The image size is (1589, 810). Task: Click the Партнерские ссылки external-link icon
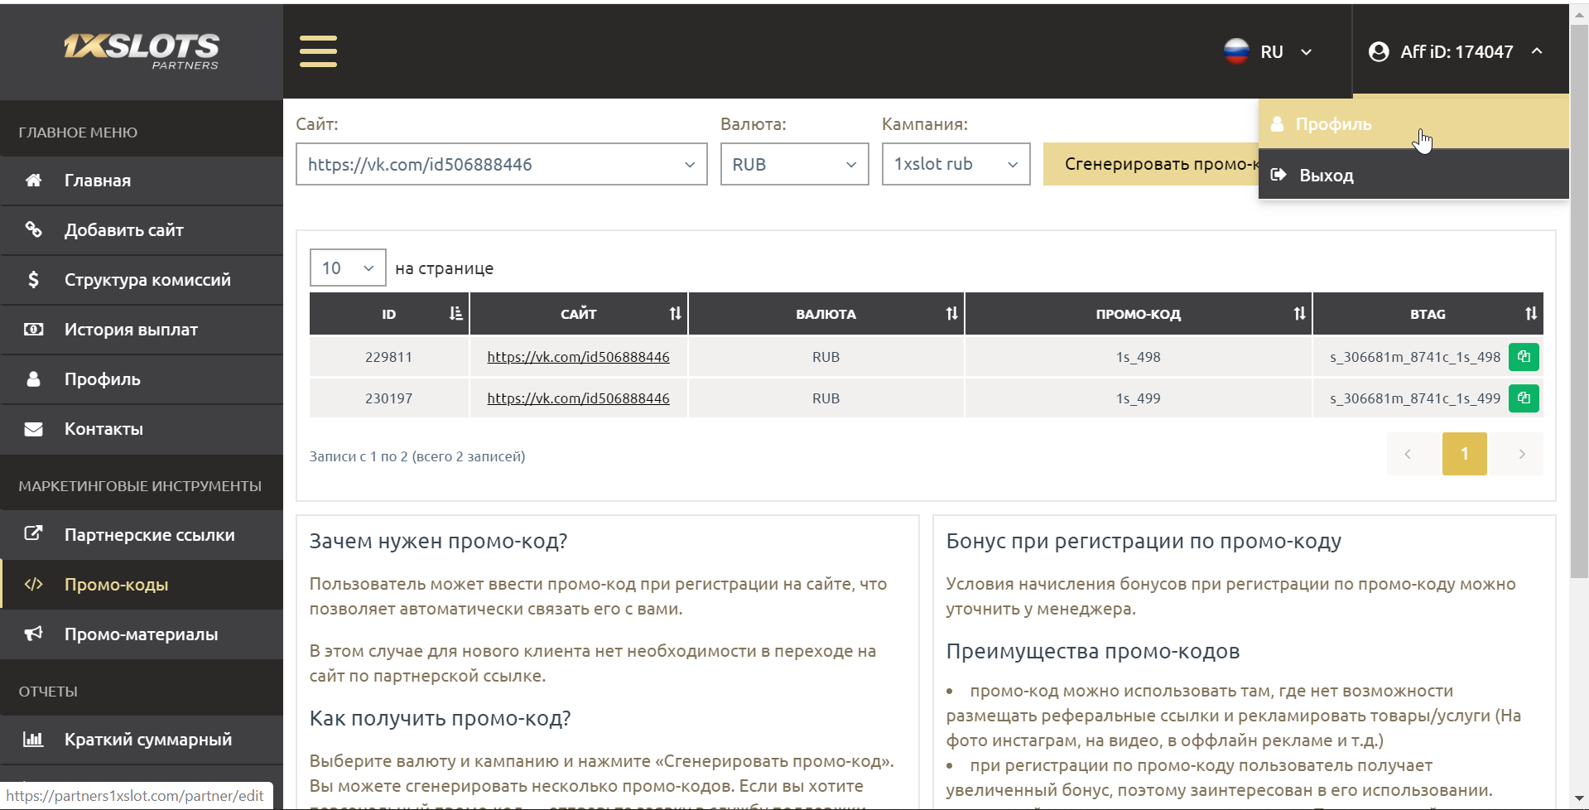tap(33, 534)
